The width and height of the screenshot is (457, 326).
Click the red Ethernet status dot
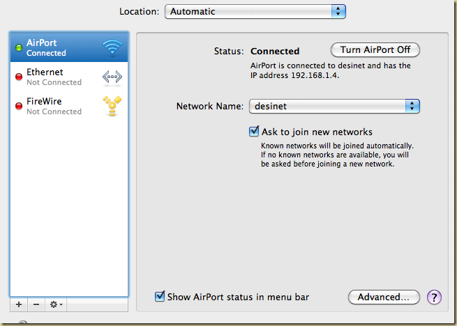[19, 77]
